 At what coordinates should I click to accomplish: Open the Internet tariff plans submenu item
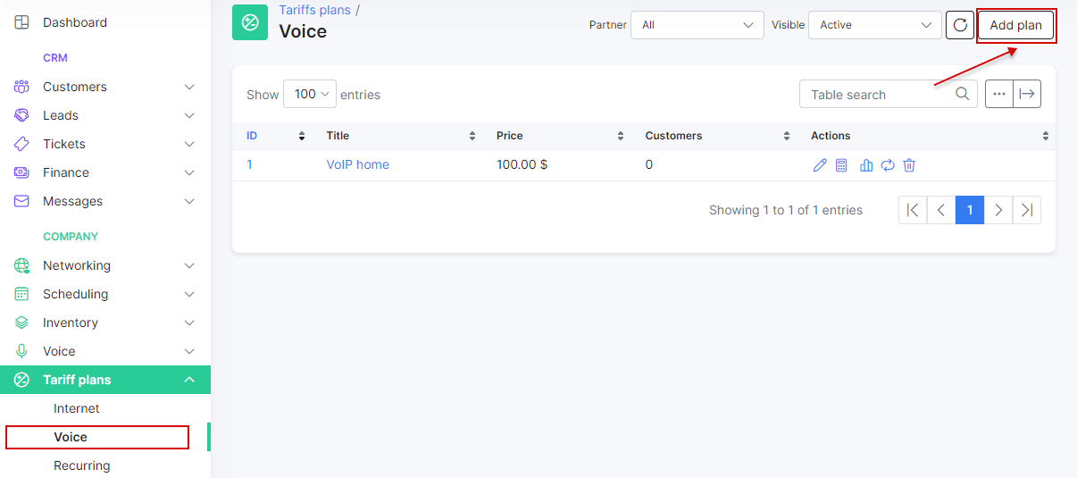pos(77,408)
